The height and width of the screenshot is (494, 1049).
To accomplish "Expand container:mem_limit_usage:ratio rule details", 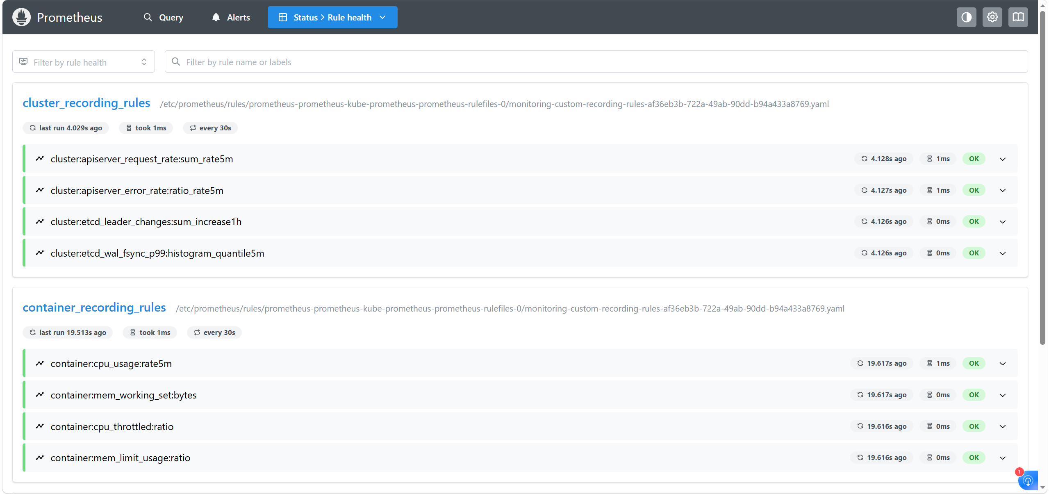I will coord(1003,458).
